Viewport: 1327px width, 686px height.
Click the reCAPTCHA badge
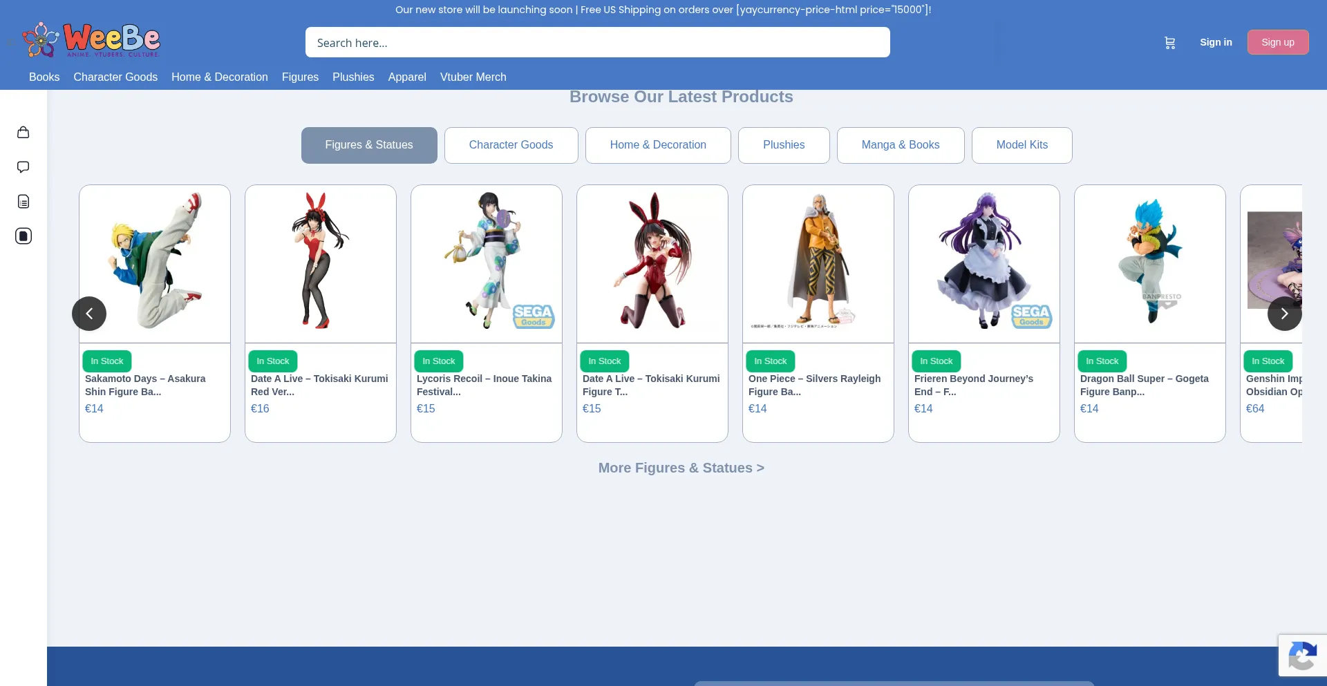[x=1303, y=655]
